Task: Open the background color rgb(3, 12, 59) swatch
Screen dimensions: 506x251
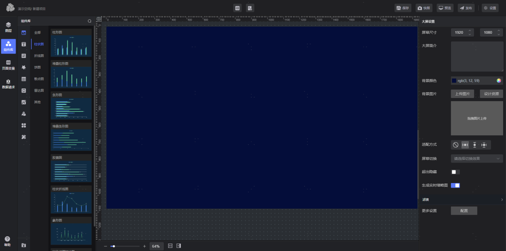Action: tap(454, 81)
